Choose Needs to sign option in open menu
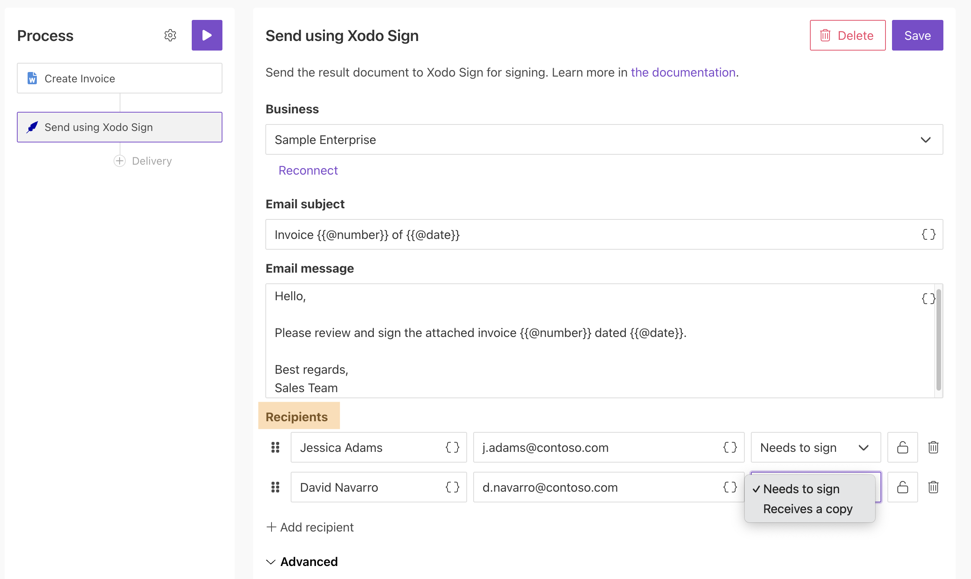The image size is (971, 579). tap(809, 489)
